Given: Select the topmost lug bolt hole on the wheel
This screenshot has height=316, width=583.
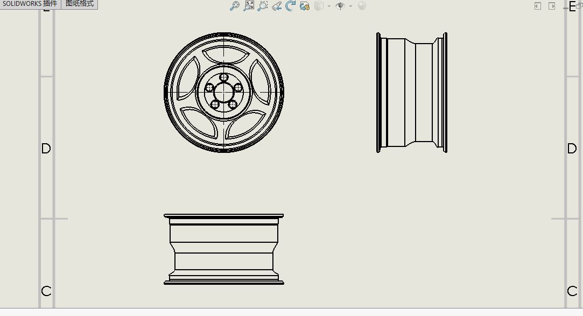Looking at the screenshot, I should [x=224, y=78].
